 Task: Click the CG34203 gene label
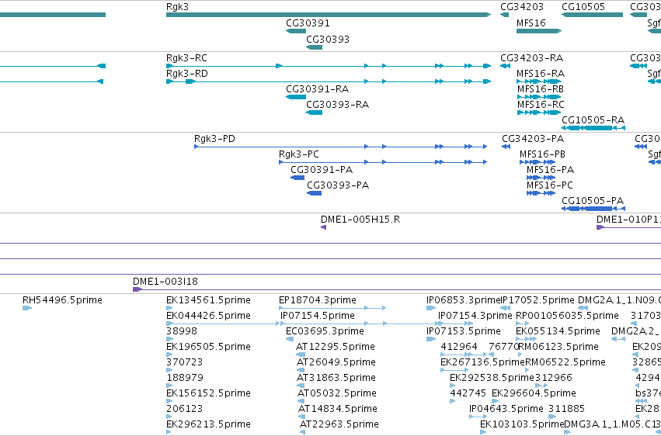(522, 7)
